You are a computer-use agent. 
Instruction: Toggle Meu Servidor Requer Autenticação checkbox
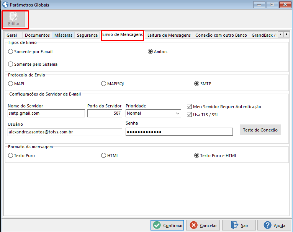pos(189,107)
